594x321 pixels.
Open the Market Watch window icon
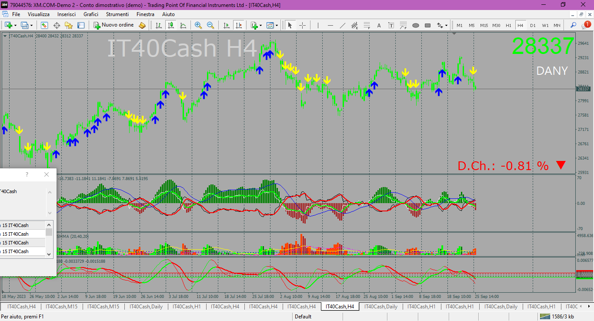[44, 25]
